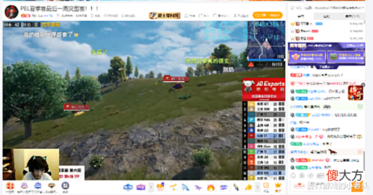Click the purple ticket badge before the gift bar
The height and width of the screenshot is (195, 373).
click(141, 187)
